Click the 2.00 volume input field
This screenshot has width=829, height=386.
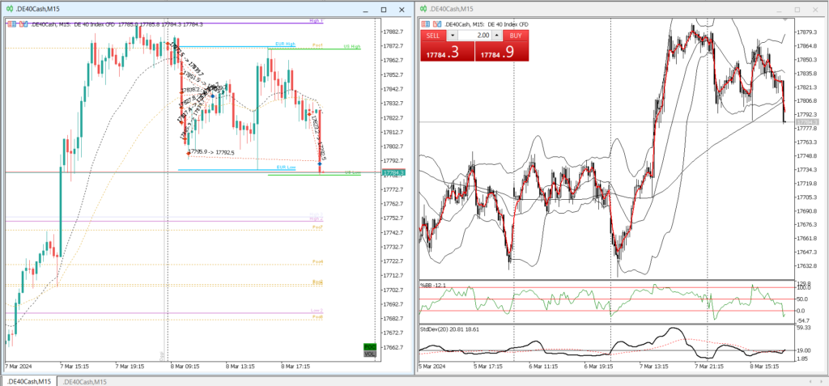pyautogui.click(x=474, y=36)
